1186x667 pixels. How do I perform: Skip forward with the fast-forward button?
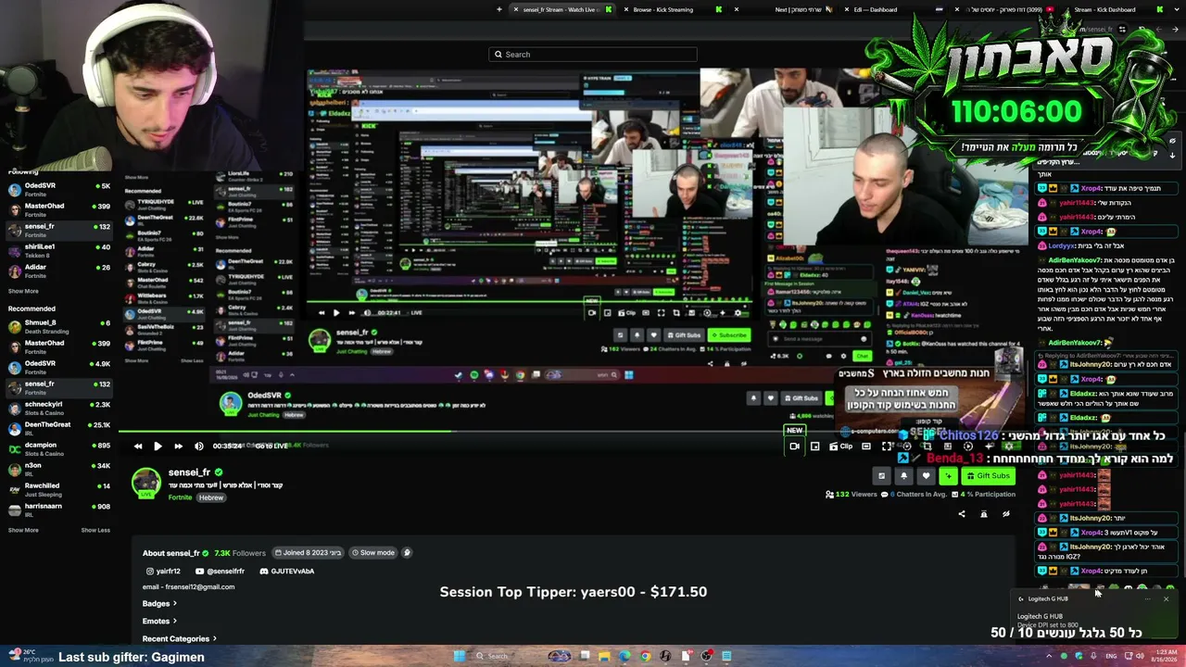[178, 446]
